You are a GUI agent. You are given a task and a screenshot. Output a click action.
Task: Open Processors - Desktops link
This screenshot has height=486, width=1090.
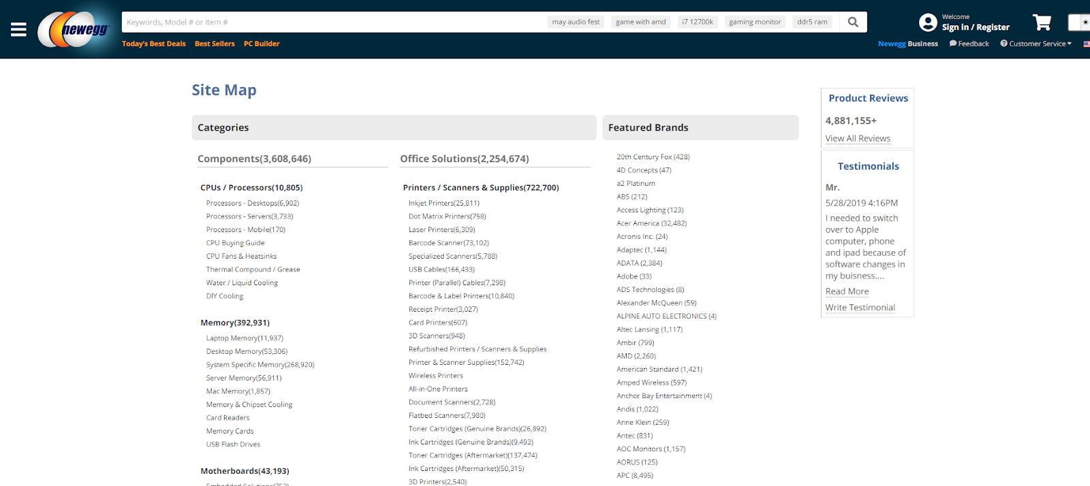253,203
